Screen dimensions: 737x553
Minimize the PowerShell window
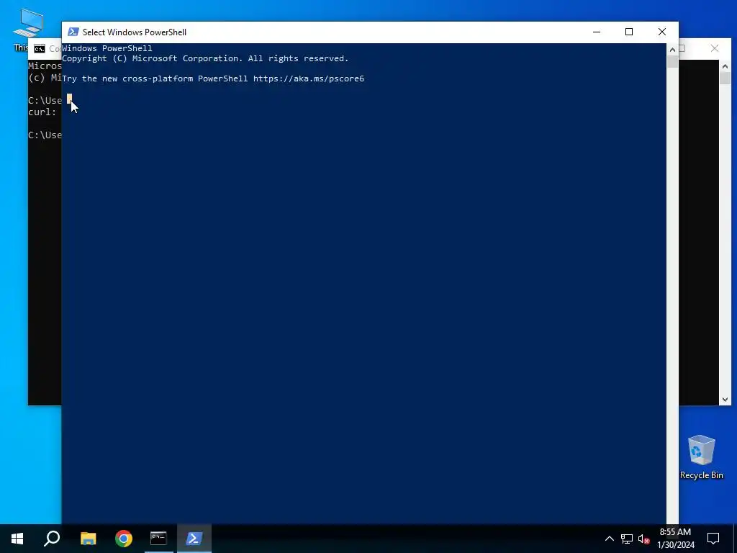597,32
